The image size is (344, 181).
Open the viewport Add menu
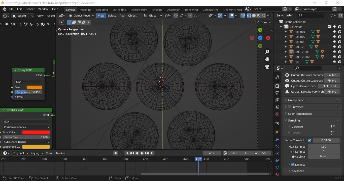click(x=122, y=16)
